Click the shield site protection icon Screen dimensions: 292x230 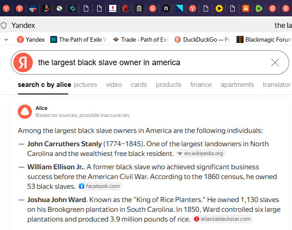pyautogui.click(x=4, y=25)
